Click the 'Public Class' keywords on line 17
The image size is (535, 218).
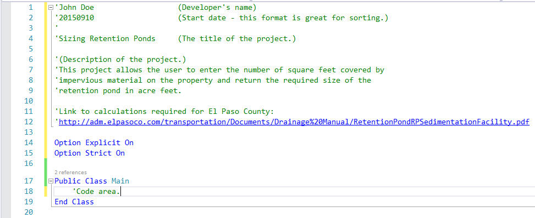[x=81, y=181]
